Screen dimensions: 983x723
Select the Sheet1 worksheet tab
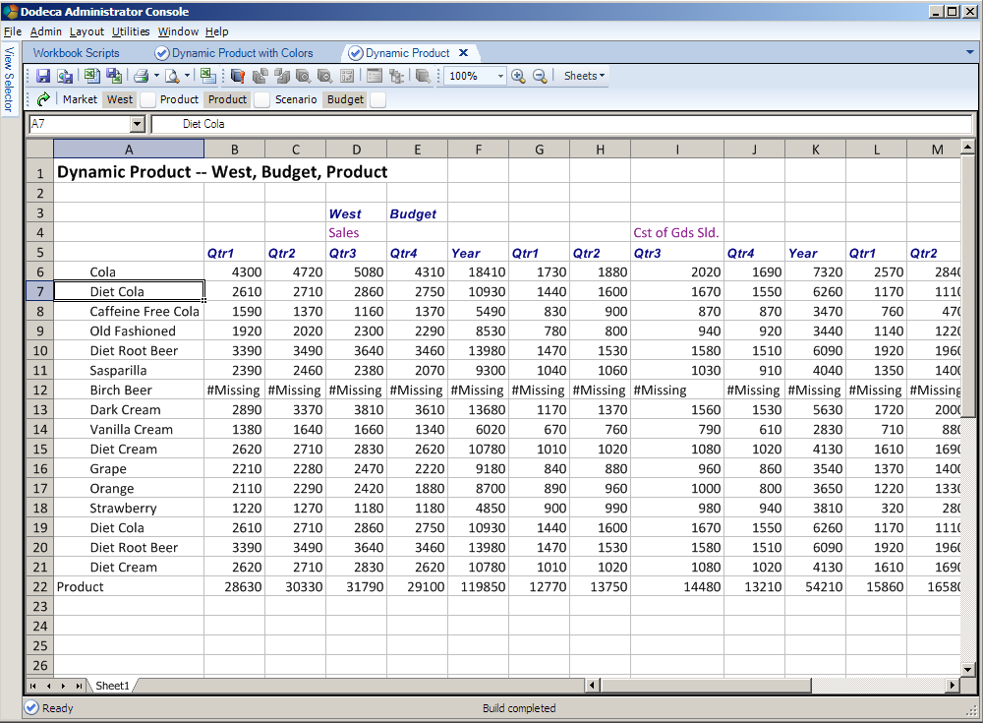[x=111, y=686]
